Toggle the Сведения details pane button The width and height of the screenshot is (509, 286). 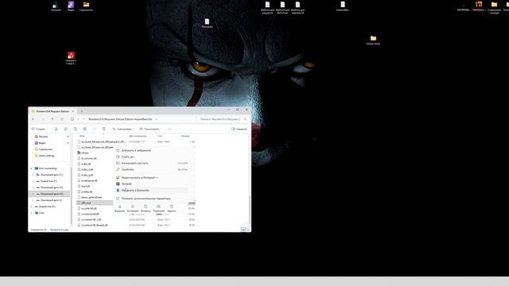[x=239, y=129]
